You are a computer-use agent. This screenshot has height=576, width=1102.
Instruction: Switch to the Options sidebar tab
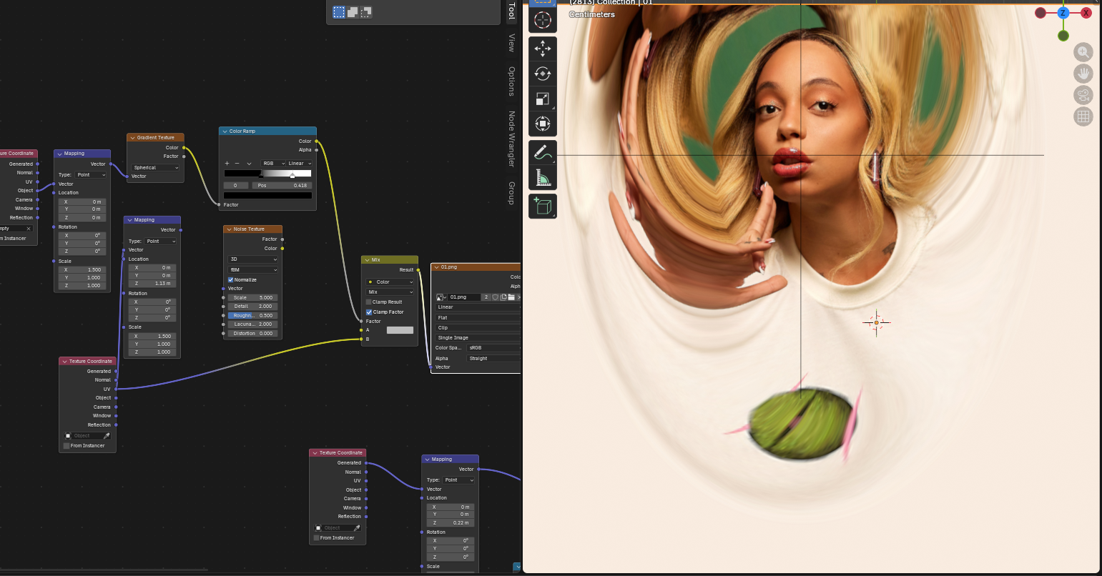click(x=511, y=81)
